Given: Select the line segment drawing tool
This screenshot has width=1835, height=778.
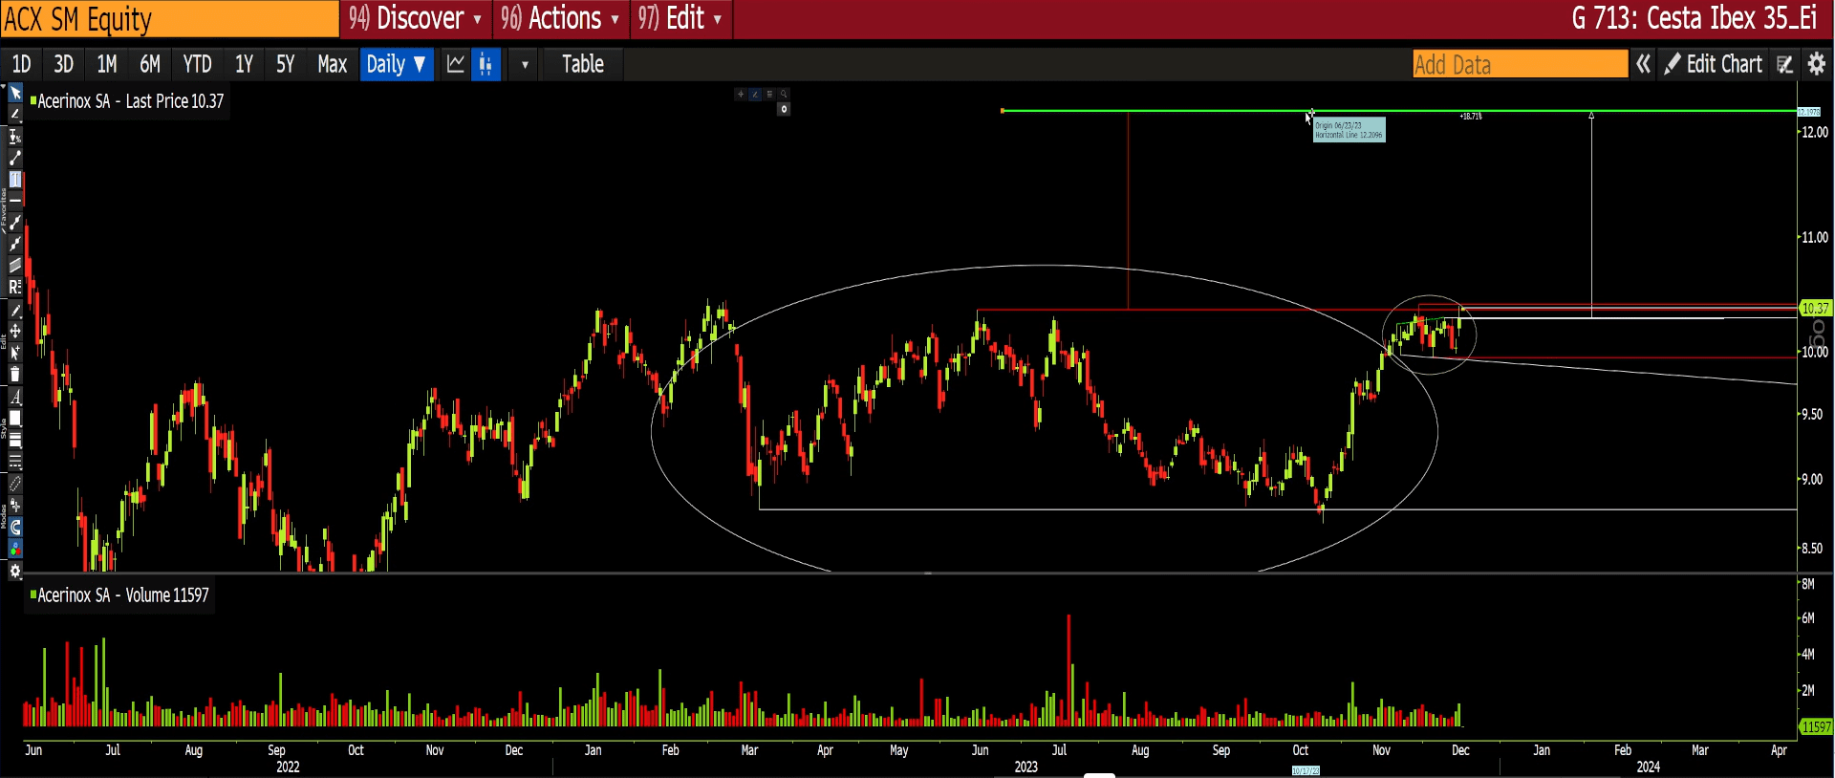Looking at the screenshot, I should click(x=15, y=158).
